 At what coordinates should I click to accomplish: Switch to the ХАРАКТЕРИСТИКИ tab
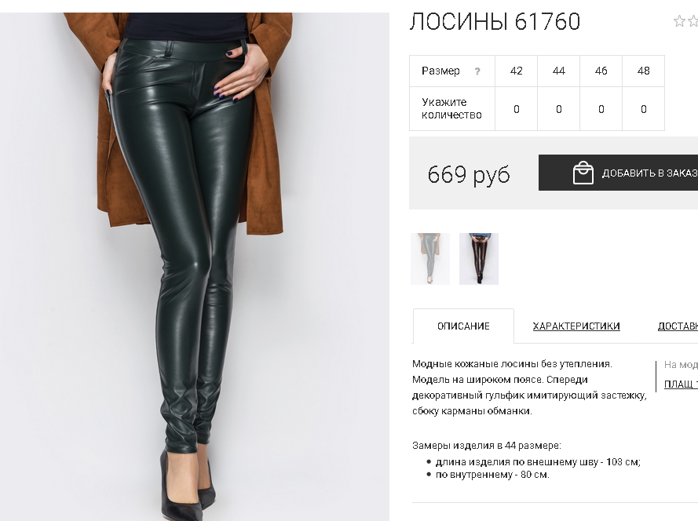(576, 326)
